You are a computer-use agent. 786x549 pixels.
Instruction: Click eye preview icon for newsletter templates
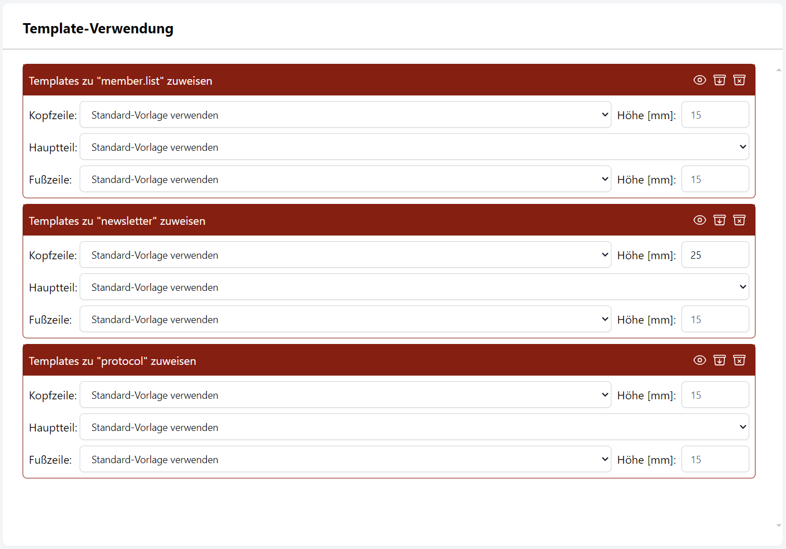pos(700,220)
